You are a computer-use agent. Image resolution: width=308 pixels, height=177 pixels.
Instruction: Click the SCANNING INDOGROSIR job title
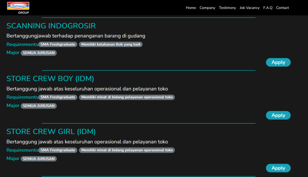coord(51,26)
